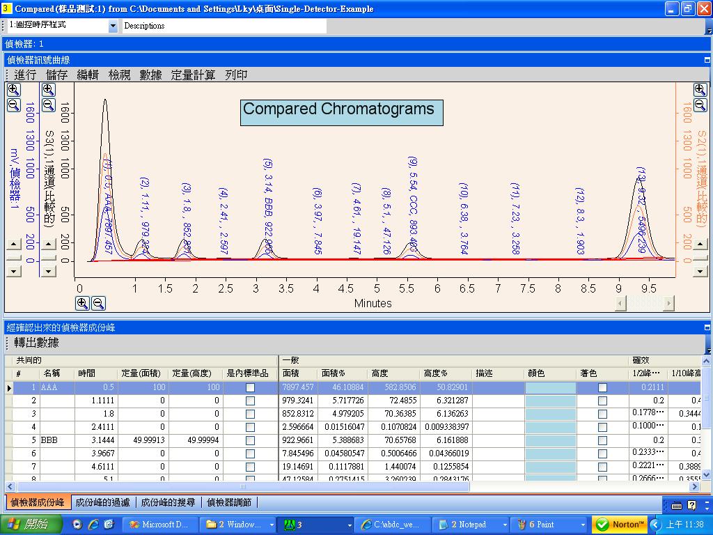Expand the grouped '3' taskbar button arrow

click(350, 525)
